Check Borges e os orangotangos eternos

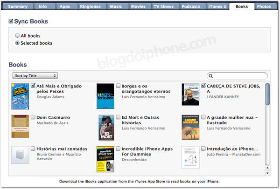(x=118, y=86)
